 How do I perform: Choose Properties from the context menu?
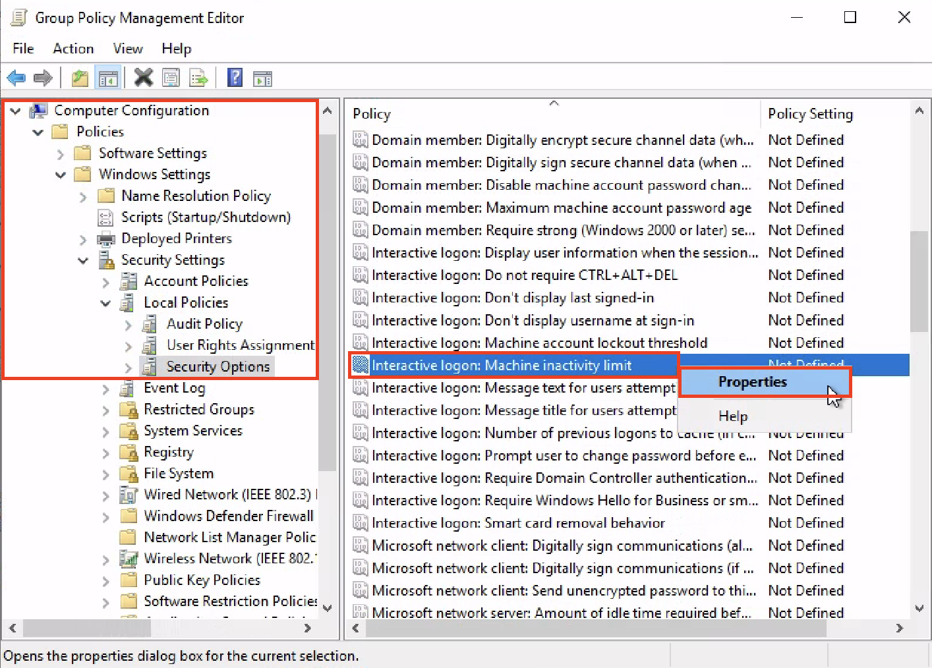tap(765, 382)
